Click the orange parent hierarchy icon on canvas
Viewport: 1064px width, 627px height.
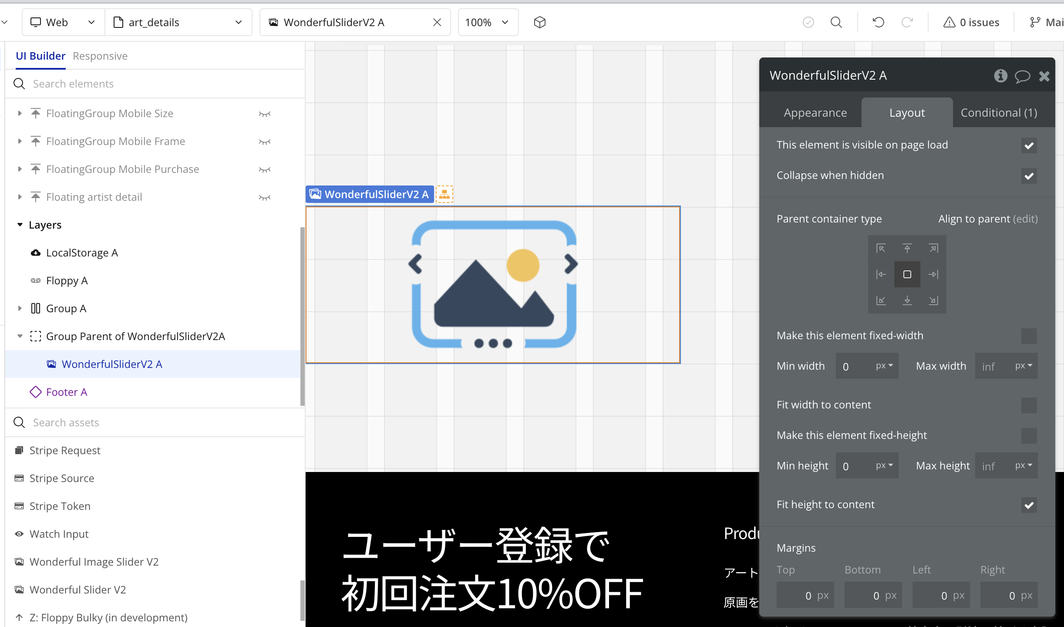[444, 194]
